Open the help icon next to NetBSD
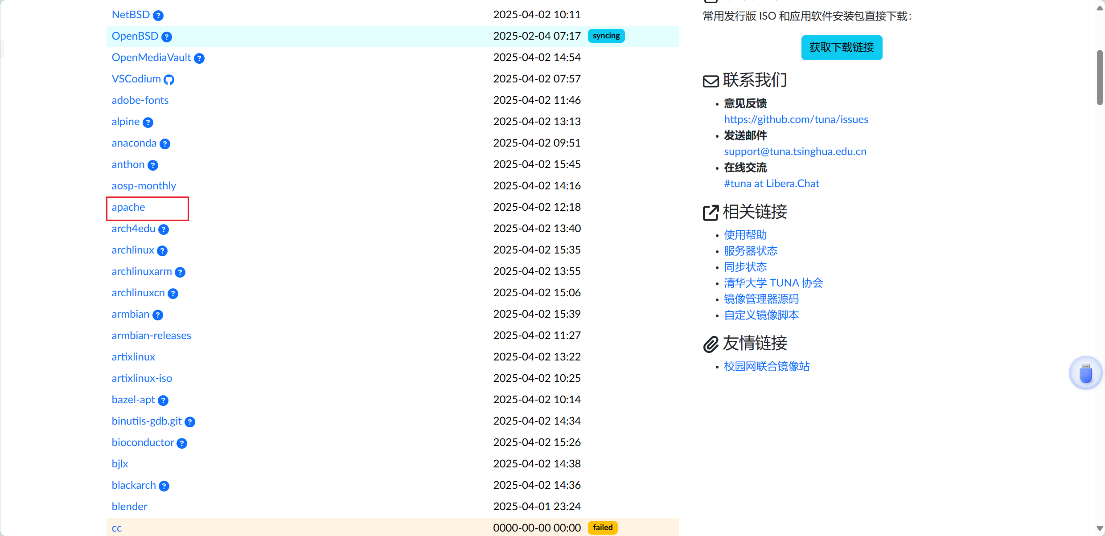Screen dimensions: 1105x536 coord(158,15)
